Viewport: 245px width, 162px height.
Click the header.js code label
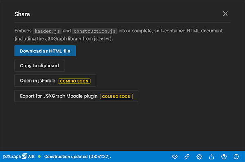coord(47,31)
